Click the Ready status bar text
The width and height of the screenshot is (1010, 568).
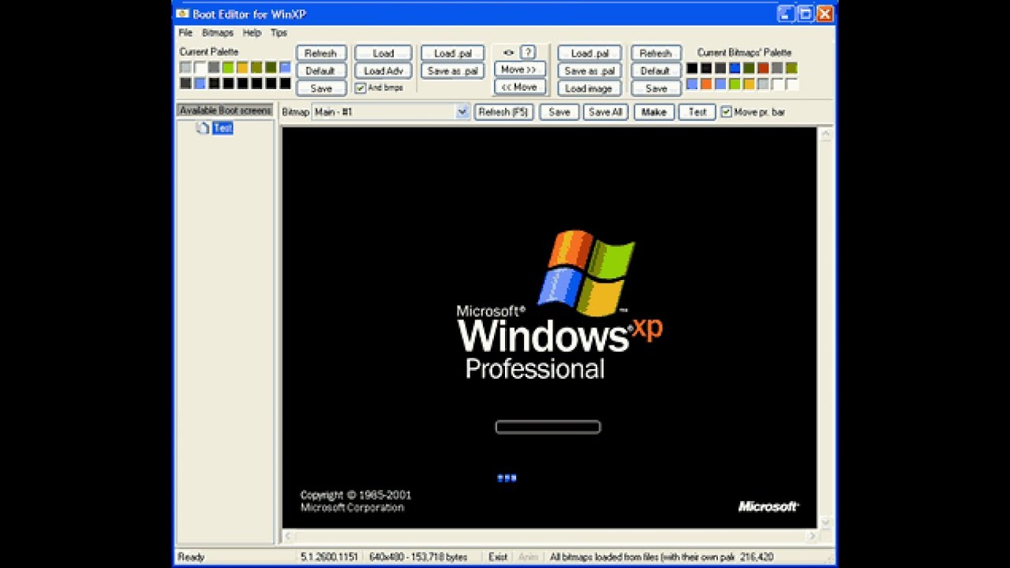(191, 557)
